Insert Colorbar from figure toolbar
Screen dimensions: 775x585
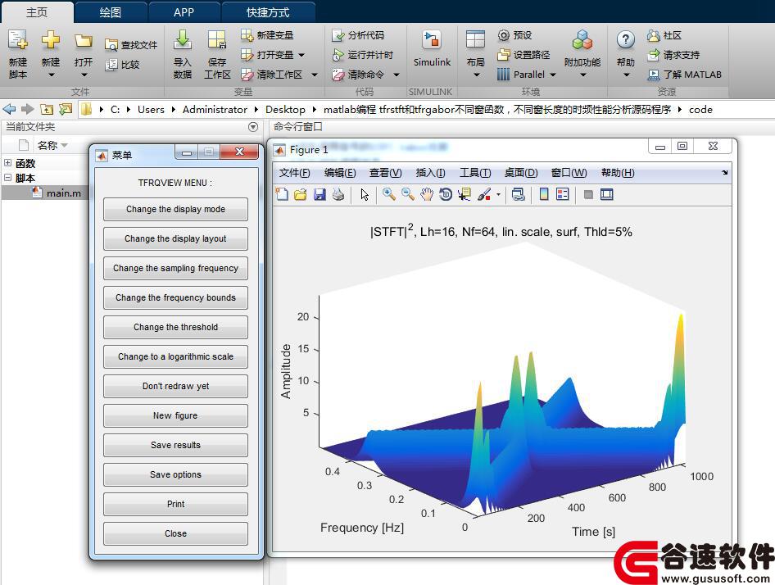(544, 194)
